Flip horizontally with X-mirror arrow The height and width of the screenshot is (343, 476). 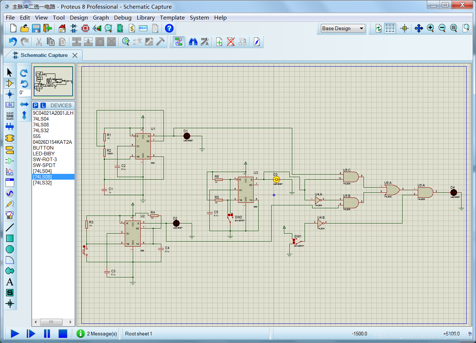[x=24, y=104]
